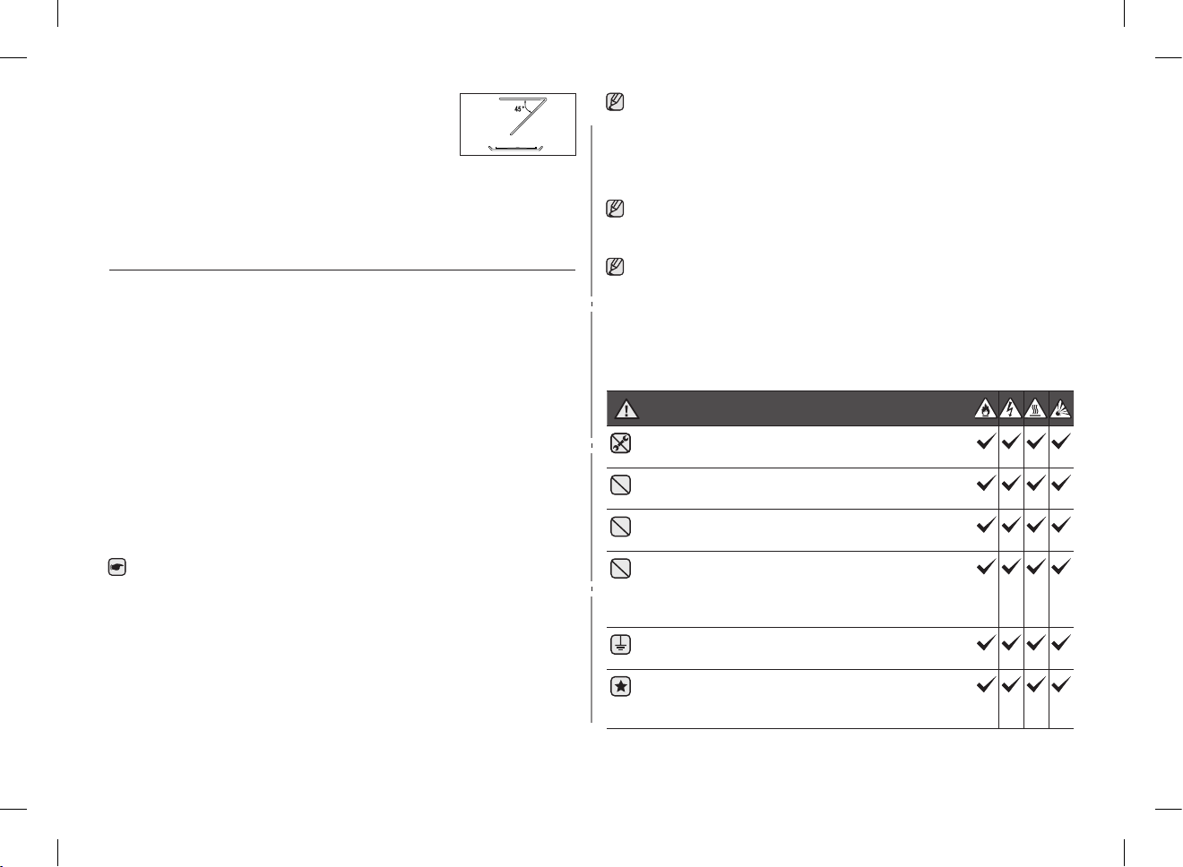
Task: Click the grounding earth symbol icon
Action: coord(620,644)
